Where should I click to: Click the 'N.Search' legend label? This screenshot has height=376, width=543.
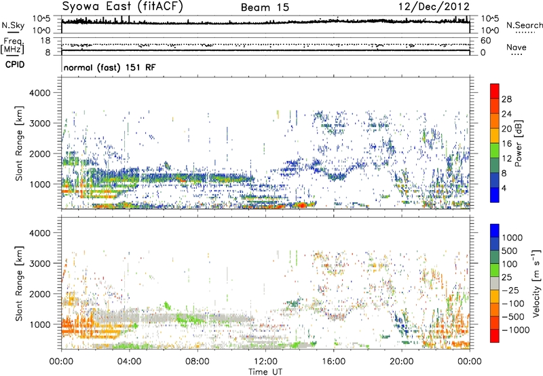click(x=524, y=25)
